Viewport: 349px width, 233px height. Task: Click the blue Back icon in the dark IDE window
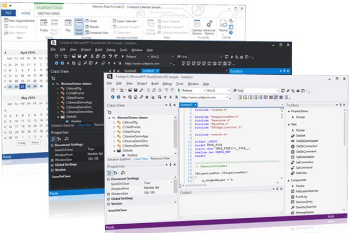[57, 63]
